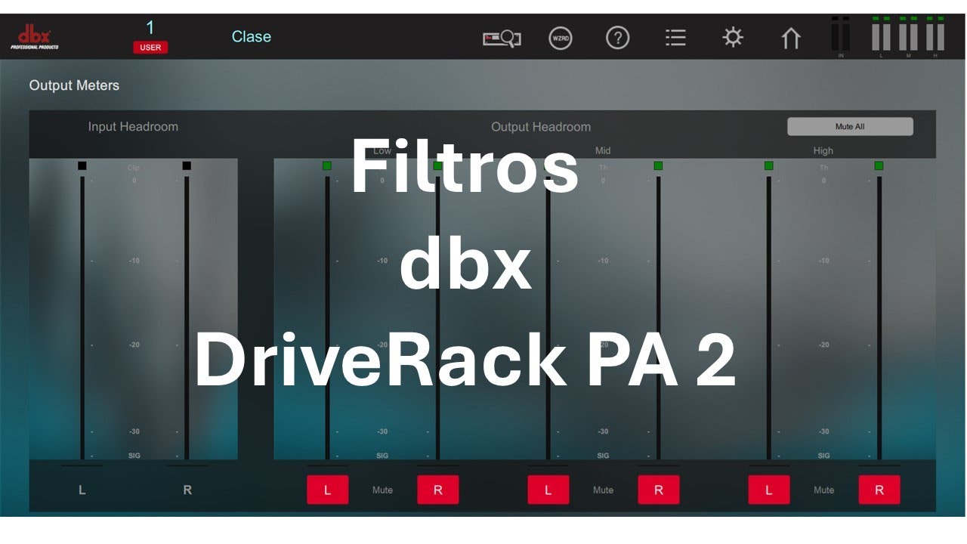Click the High right output meter bar
This screenshot has height=544, width=967.
pyautogui.click(x=879, y=317)
